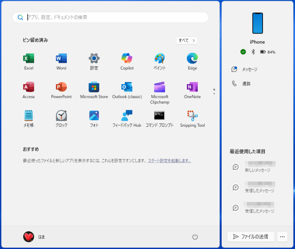This screenshot has height=249, width=295.
Task: Open コマンド プロンプト
Action: pyautogui.click(x=160, y=119)
